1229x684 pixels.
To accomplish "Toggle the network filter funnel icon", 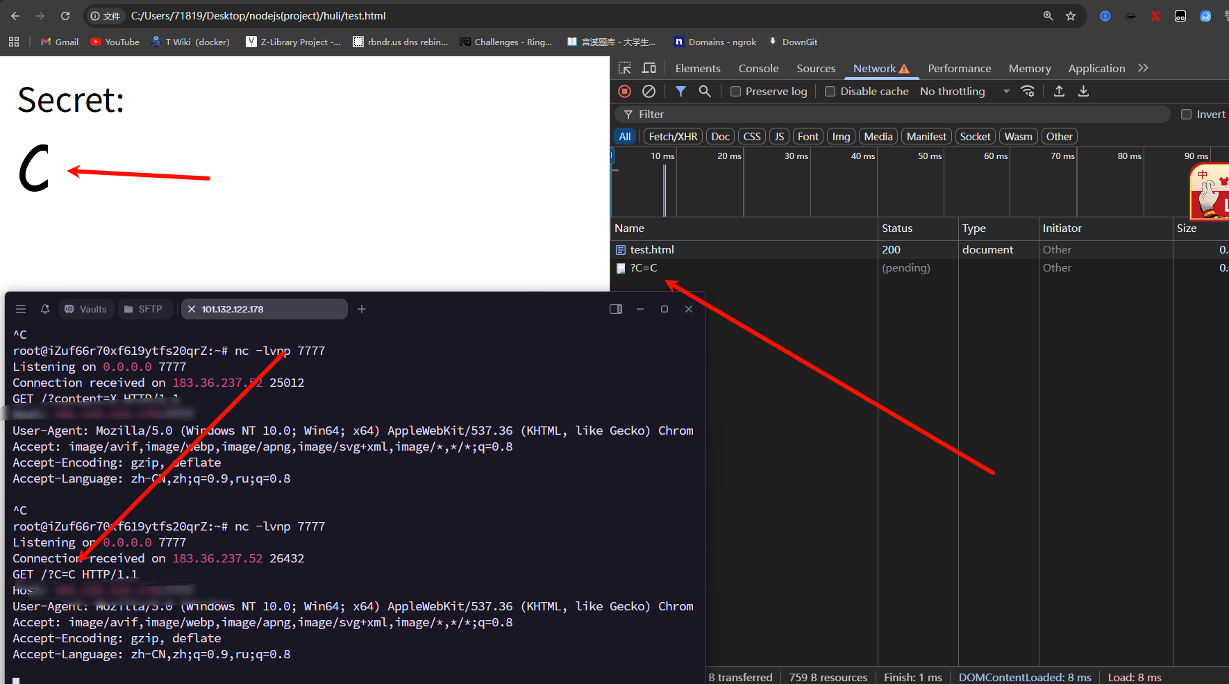I will coord(680,91).
